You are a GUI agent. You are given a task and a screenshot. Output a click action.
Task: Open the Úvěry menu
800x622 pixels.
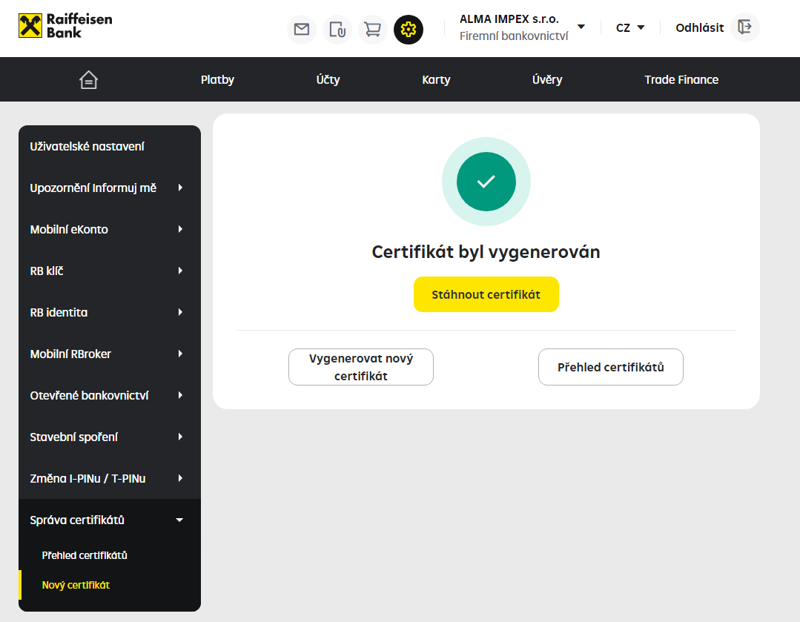[547, 79]
